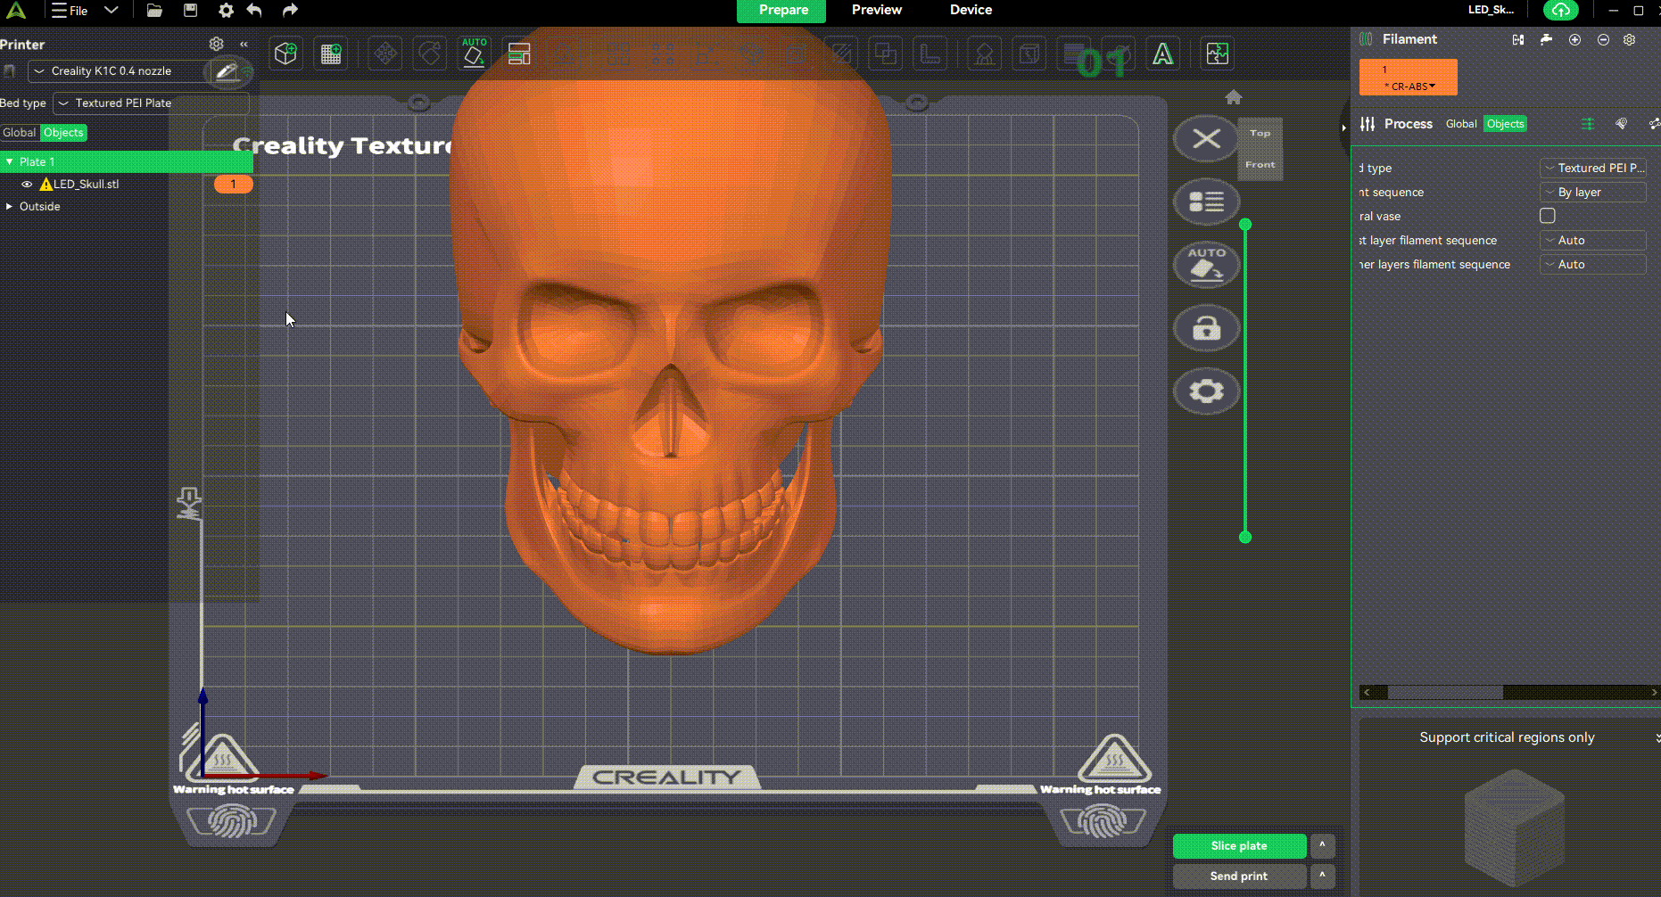The image size is (1661, 897).
Task: Reset view with the home icon
Action: pos(1234,97)
